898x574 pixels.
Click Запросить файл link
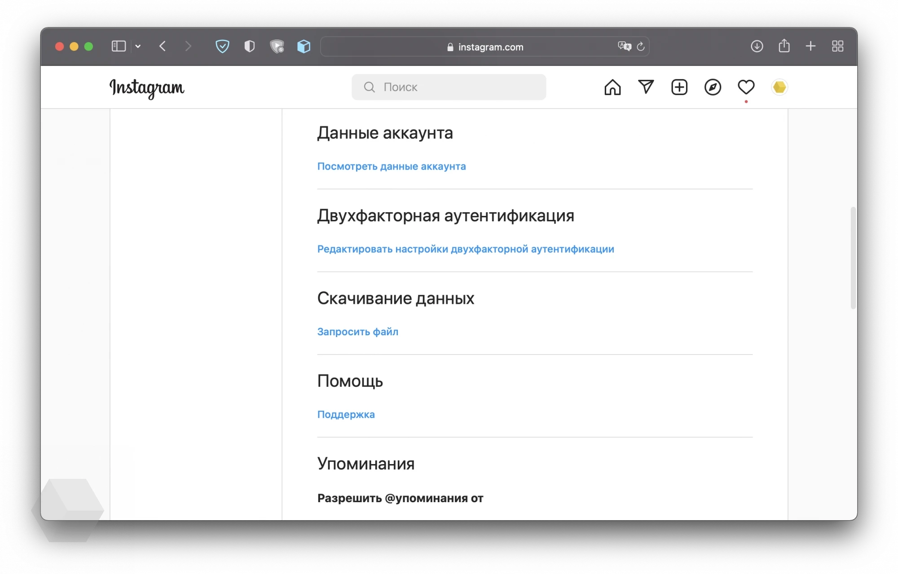(x=358, y=332)
